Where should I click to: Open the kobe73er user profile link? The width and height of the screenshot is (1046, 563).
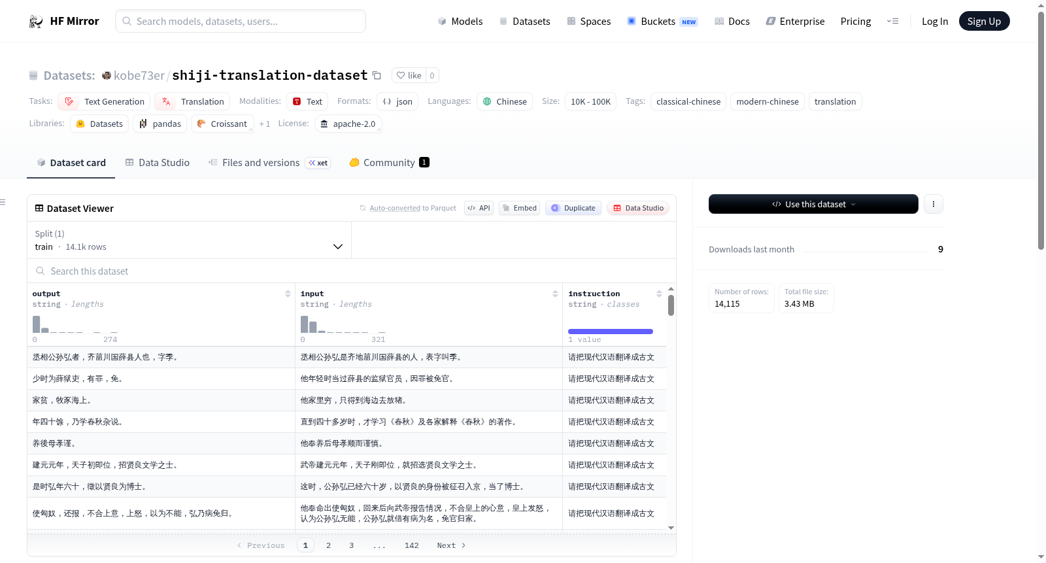click(139, 75)
